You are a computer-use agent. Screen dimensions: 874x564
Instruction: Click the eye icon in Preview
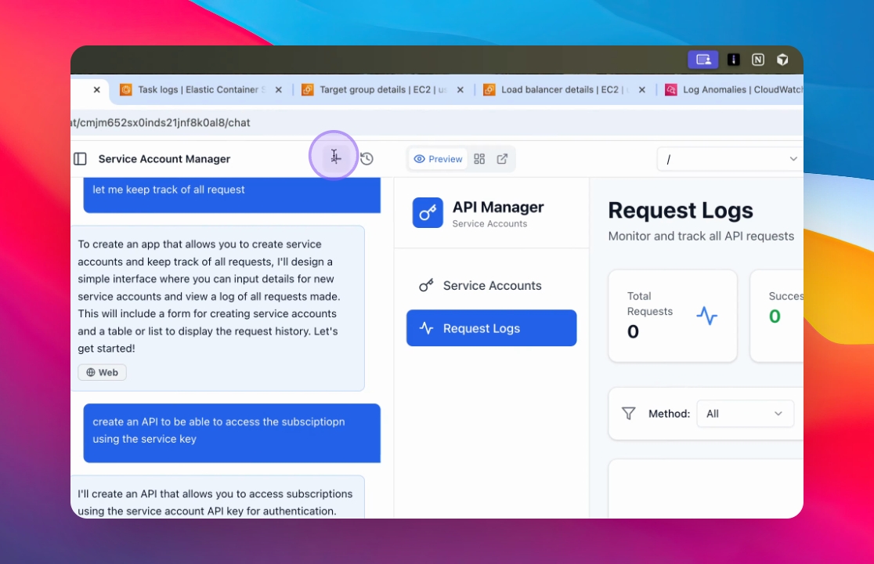tap(419, 159)
